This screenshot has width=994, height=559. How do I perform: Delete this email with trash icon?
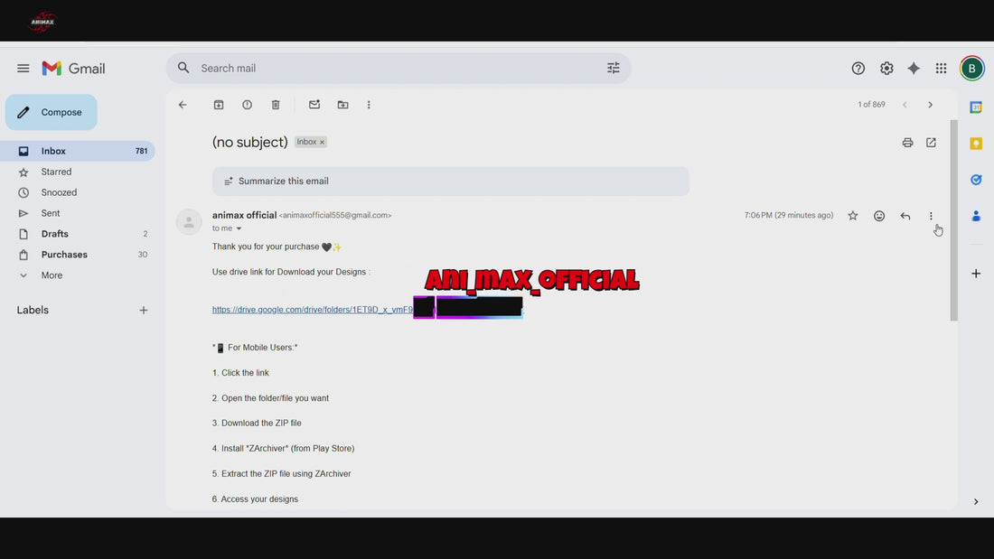[276, 105]
